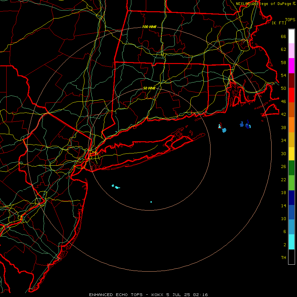Click the magenta legend color band
Viewport: 297px width, 297px height.
pos(291,66)
